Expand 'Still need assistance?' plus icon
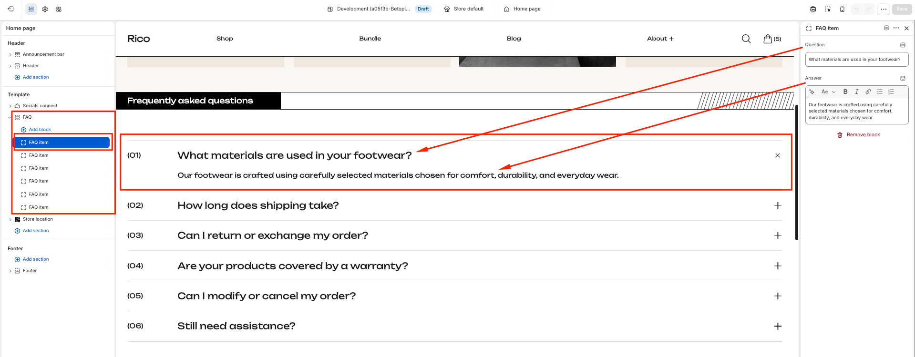Image resolution: width=915 pixels, height=357 pixels. point(778,326)
